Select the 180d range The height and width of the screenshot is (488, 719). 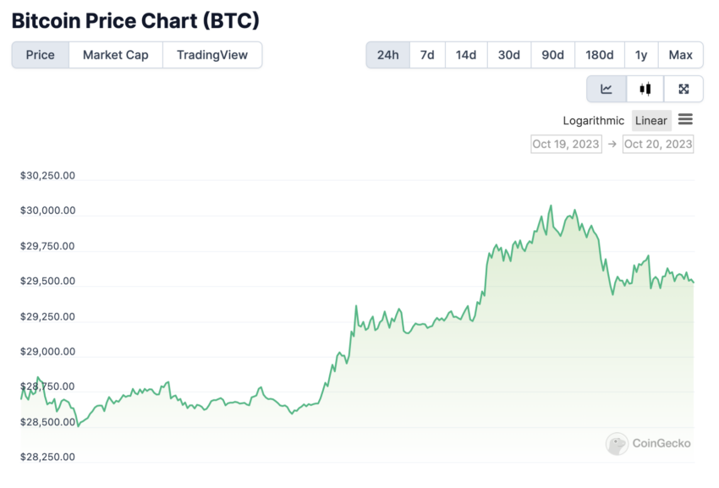(x=600, y=55)
